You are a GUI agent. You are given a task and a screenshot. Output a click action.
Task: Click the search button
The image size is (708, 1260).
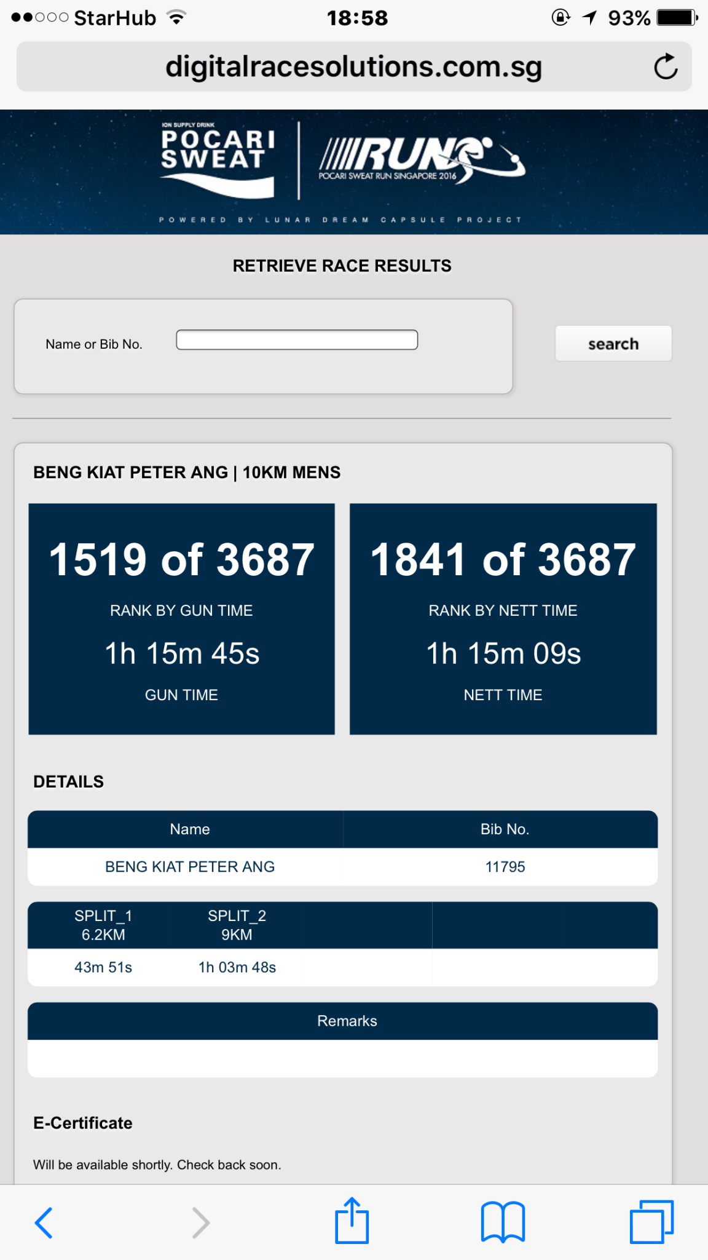point(613,343)
